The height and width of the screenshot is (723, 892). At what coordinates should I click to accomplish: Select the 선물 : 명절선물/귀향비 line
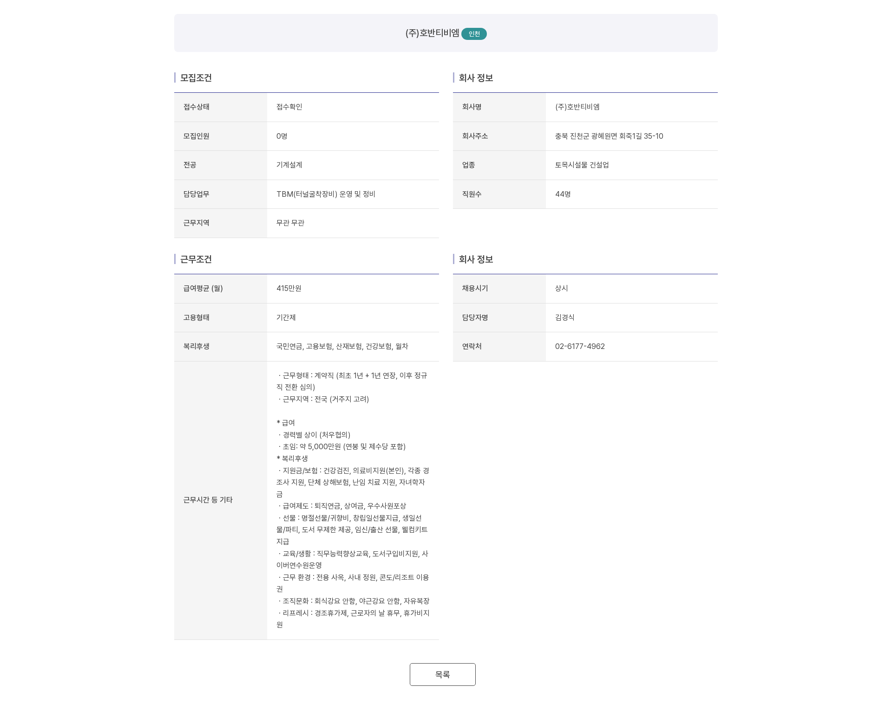[x=352, y=530]
